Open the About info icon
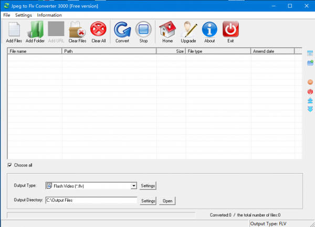 [x=209, y=31]
